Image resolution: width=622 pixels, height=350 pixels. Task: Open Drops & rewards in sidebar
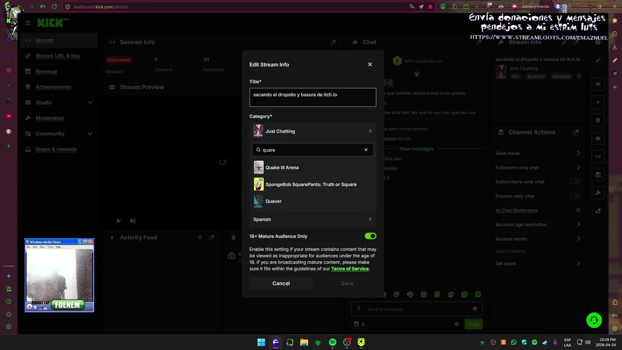(56, 149)
